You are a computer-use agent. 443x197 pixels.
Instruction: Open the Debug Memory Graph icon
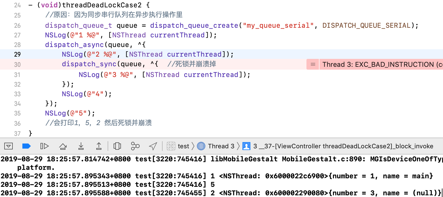tap(135, 146)
